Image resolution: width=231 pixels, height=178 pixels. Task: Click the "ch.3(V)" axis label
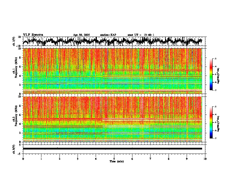coord(14,149)
